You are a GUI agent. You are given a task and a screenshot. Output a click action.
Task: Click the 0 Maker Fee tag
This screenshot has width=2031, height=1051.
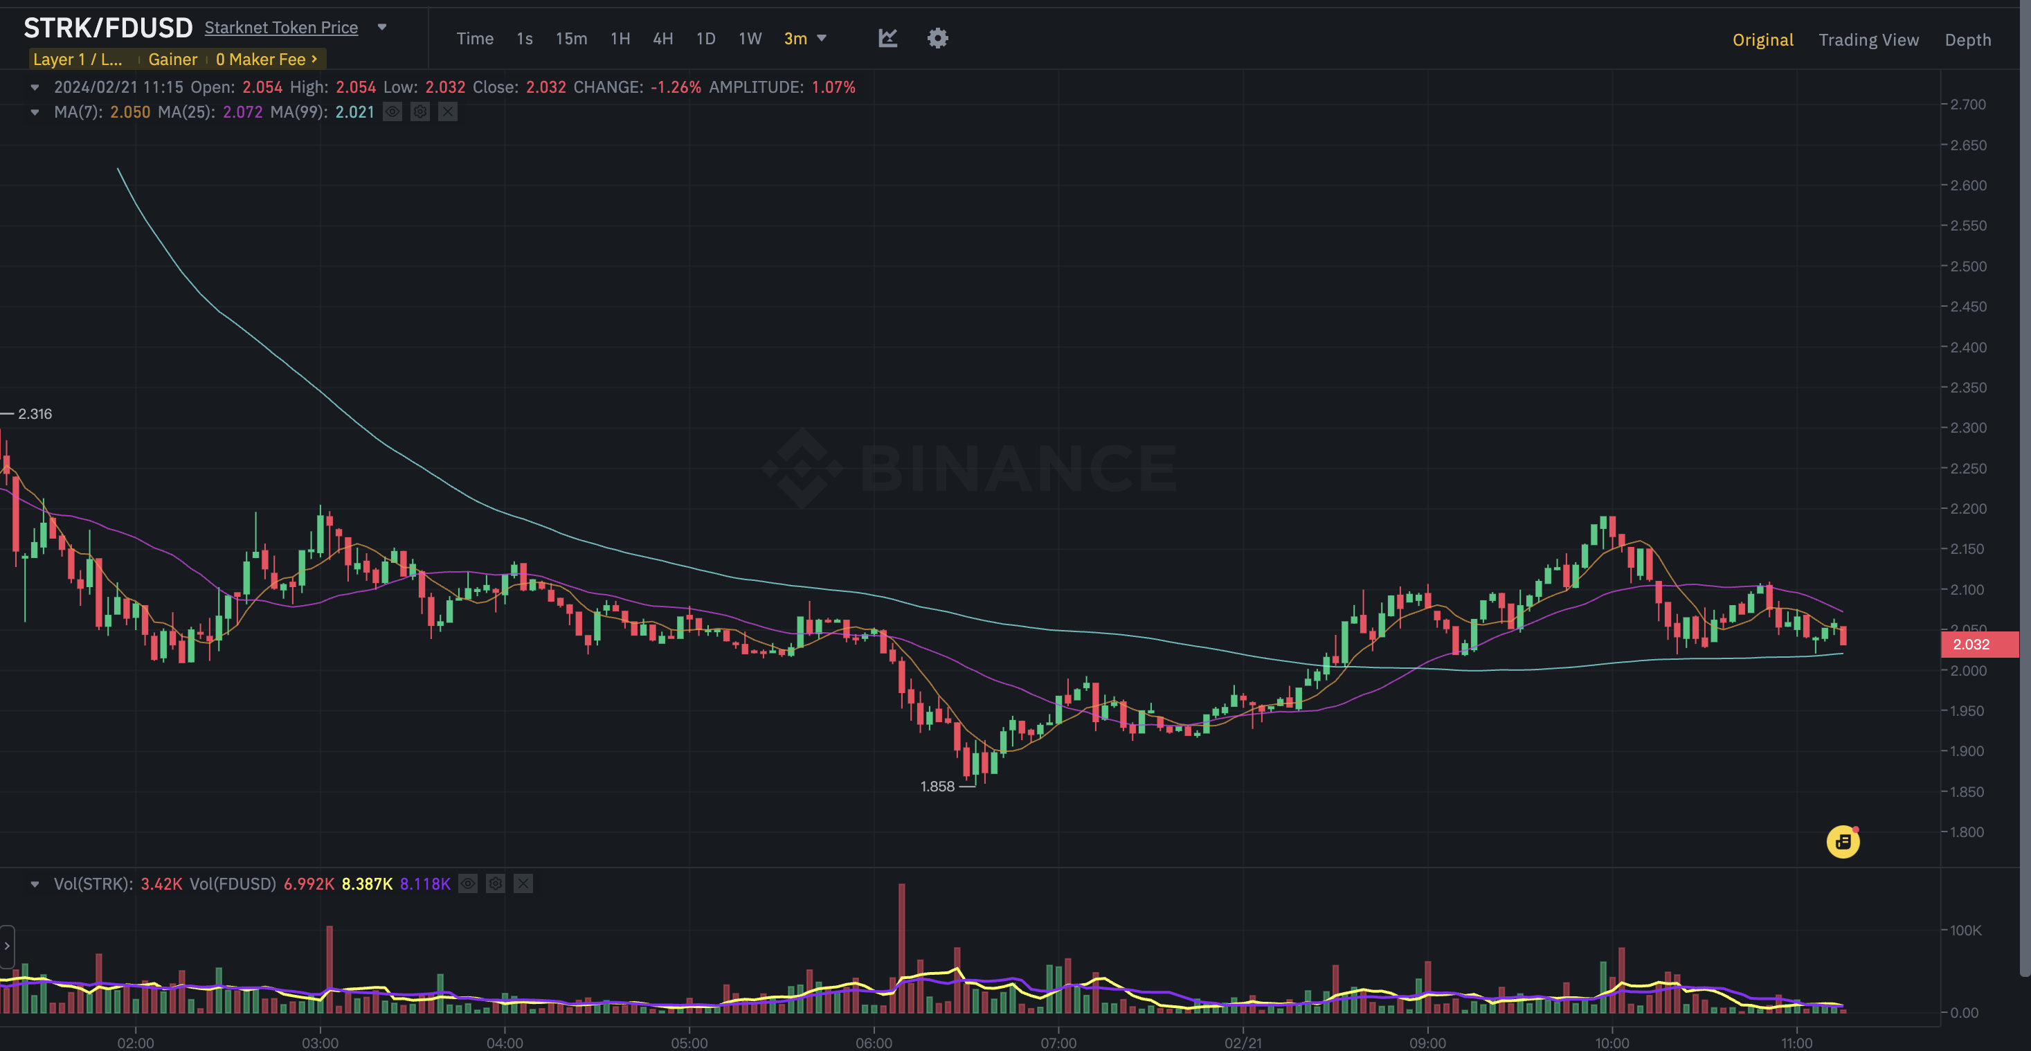[267, 60]
